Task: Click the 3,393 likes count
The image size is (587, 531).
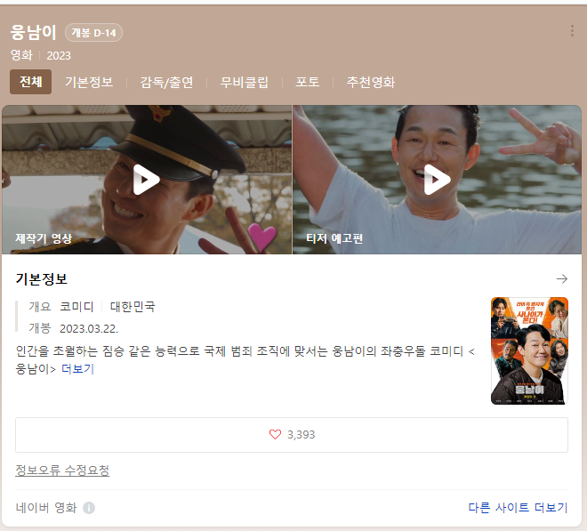Action: point(301,435)
